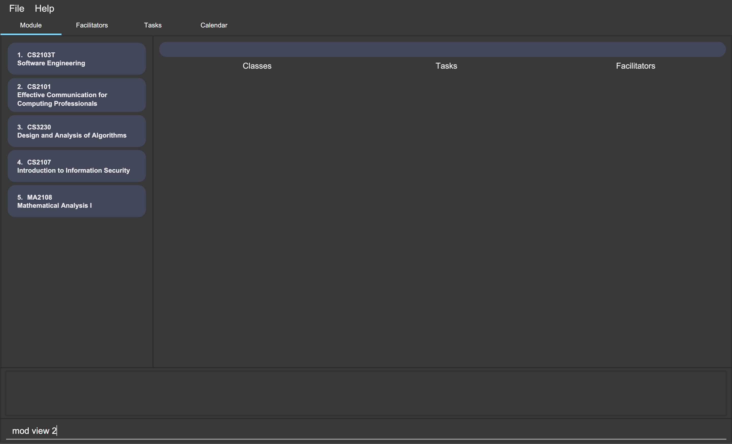
Task: Switch to the Facilitators tab
Action: point(92,25)
